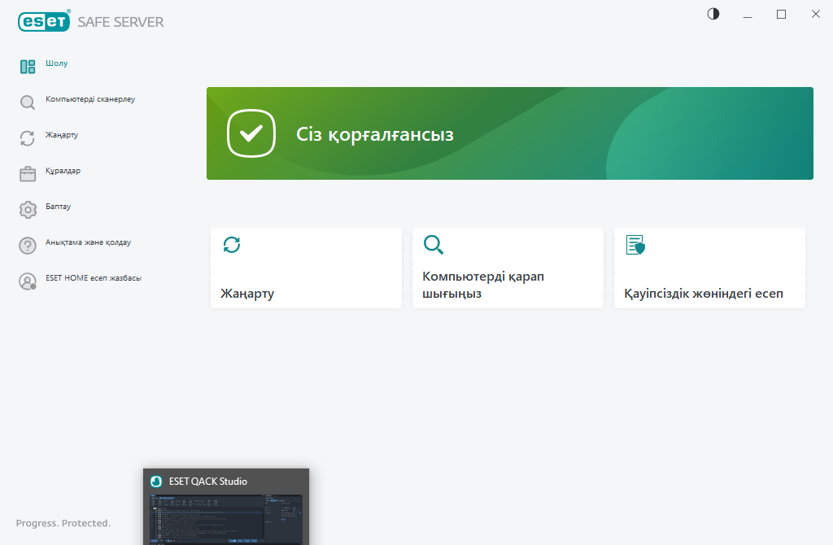Image resolution: width=833 pixels, height=545 pixels.
Task: Click the ESET QACK Studio taskbar thumbnail
Action: (x=226, y=506)
